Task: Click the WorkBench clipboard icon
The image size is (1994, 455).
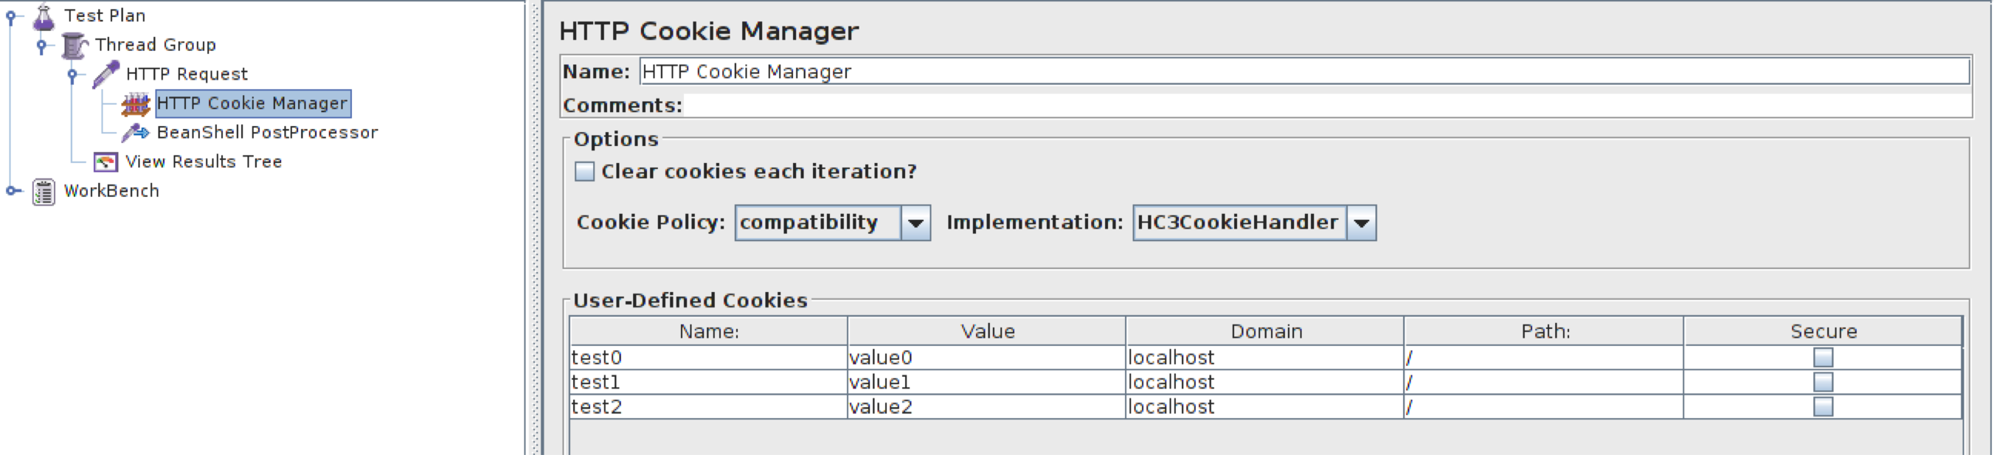Action: pos(44,192)
